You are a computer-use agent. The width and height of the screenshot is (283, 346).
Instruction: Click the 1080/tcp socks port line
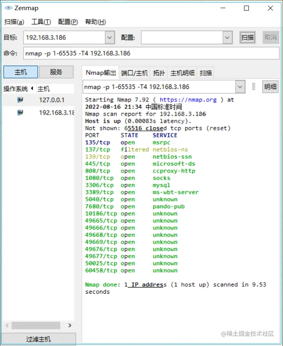coord(128,178)
